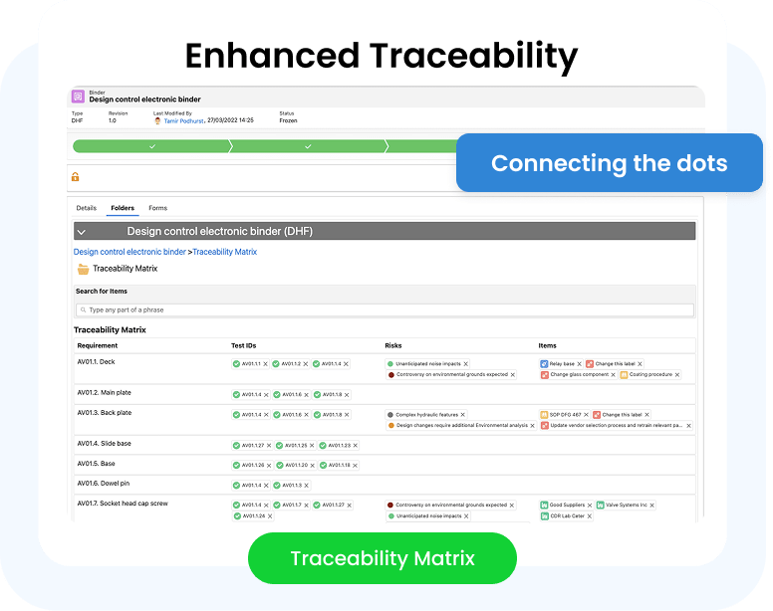
Task: Click the Search for Items input field
Action: tap(385, 310)
